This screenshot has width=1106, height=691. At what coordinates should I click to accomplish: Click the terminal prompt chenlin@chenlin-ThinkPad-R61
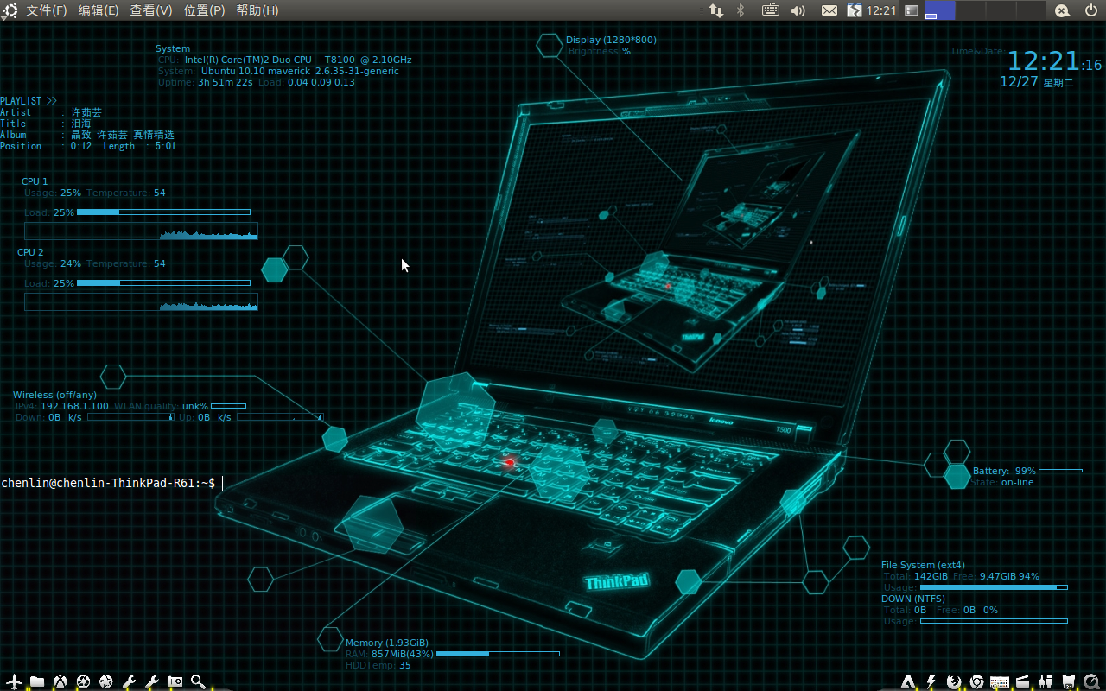(x=108, y=483)
